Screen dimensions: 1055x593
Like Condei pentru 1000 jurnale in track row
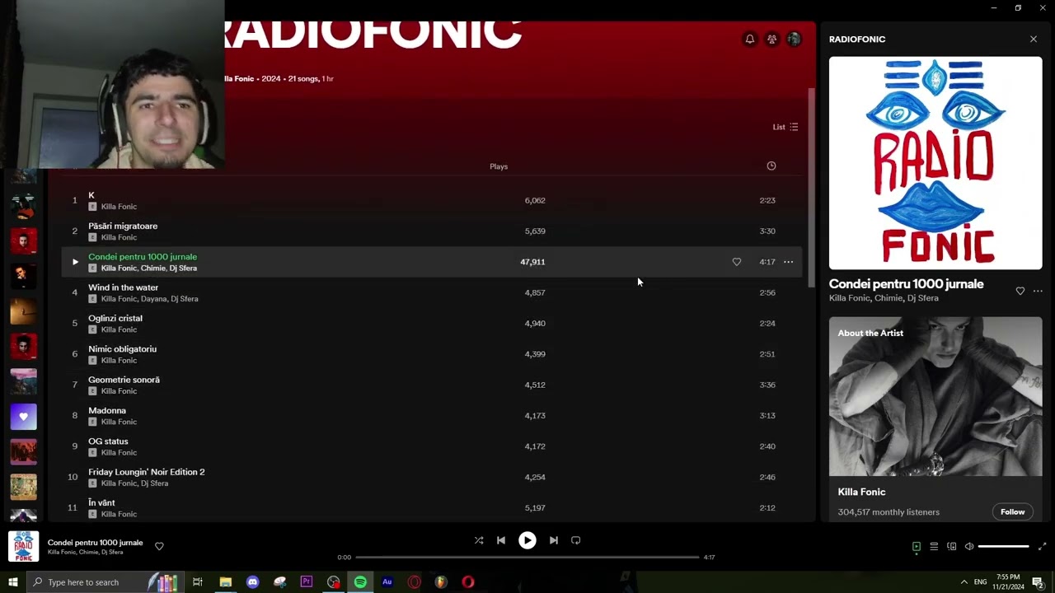pos(737,262)
